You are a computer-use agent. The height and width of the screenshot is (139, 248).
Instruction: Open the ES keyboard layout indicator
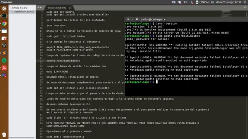click(185, 2)
